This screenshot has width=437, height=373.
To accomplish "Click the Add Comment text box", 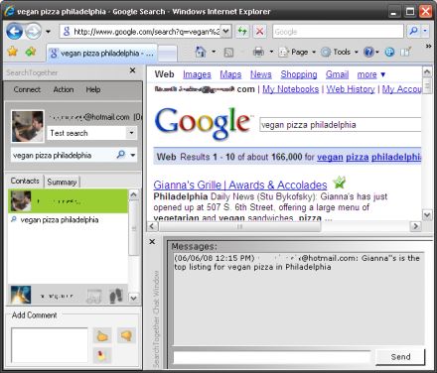I will point(50,345).
